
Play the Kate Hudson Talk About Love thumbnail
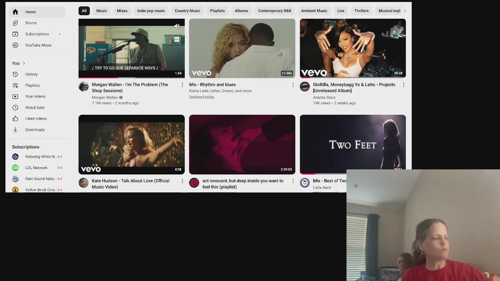pos(132,144)
